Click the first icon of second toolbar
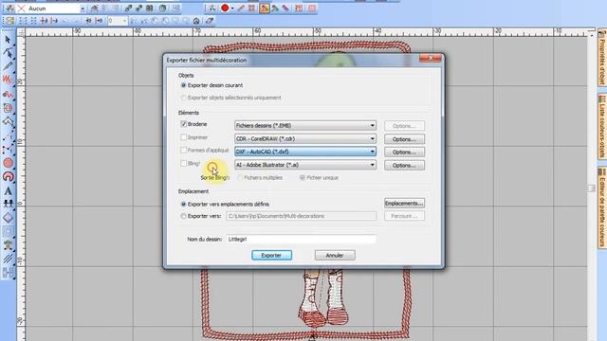Image resolution: width=607 pixels, height=341 pixels. click(x=9, y=21)
